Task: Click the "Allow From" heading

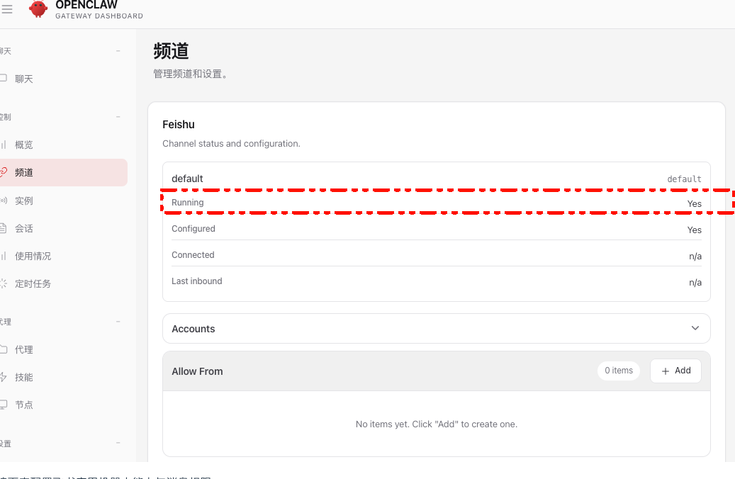Action: pyautogui.click(x=197, y=371)
